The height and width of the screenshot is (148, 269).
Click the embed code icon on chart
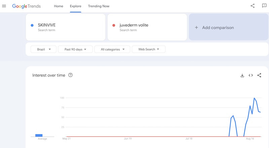point(251,76)
